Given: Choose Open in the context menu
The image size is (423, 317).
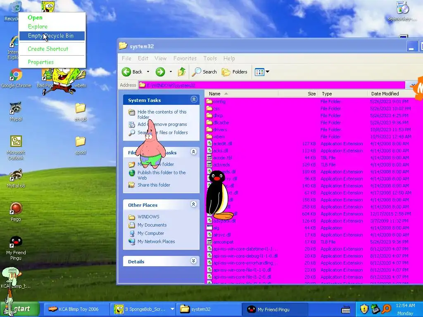Looking at the screenshot, I should [35, 17].
